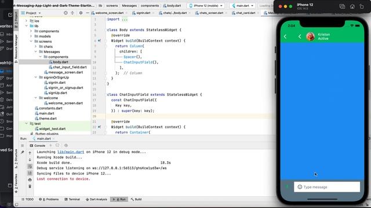
Task: Expand the components folder under lib
Action: coord(31,31)
